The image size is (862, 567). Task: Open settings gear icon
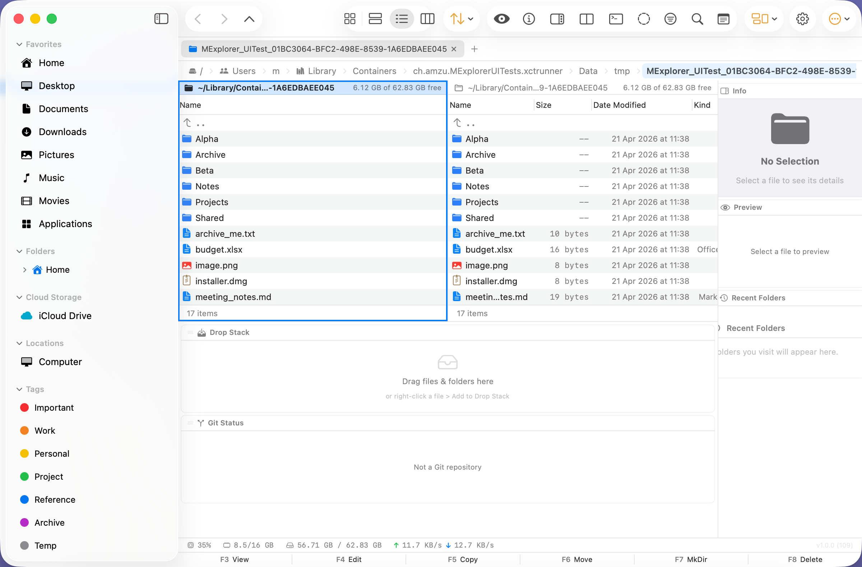coord(802,18)
